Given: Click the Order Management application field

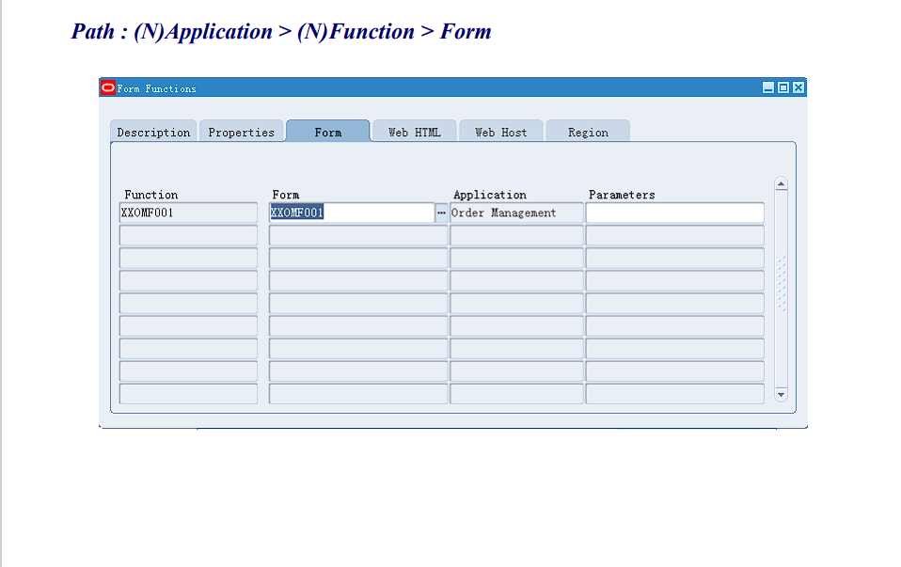Looking at the screenshot, I should tap(516, 213).
